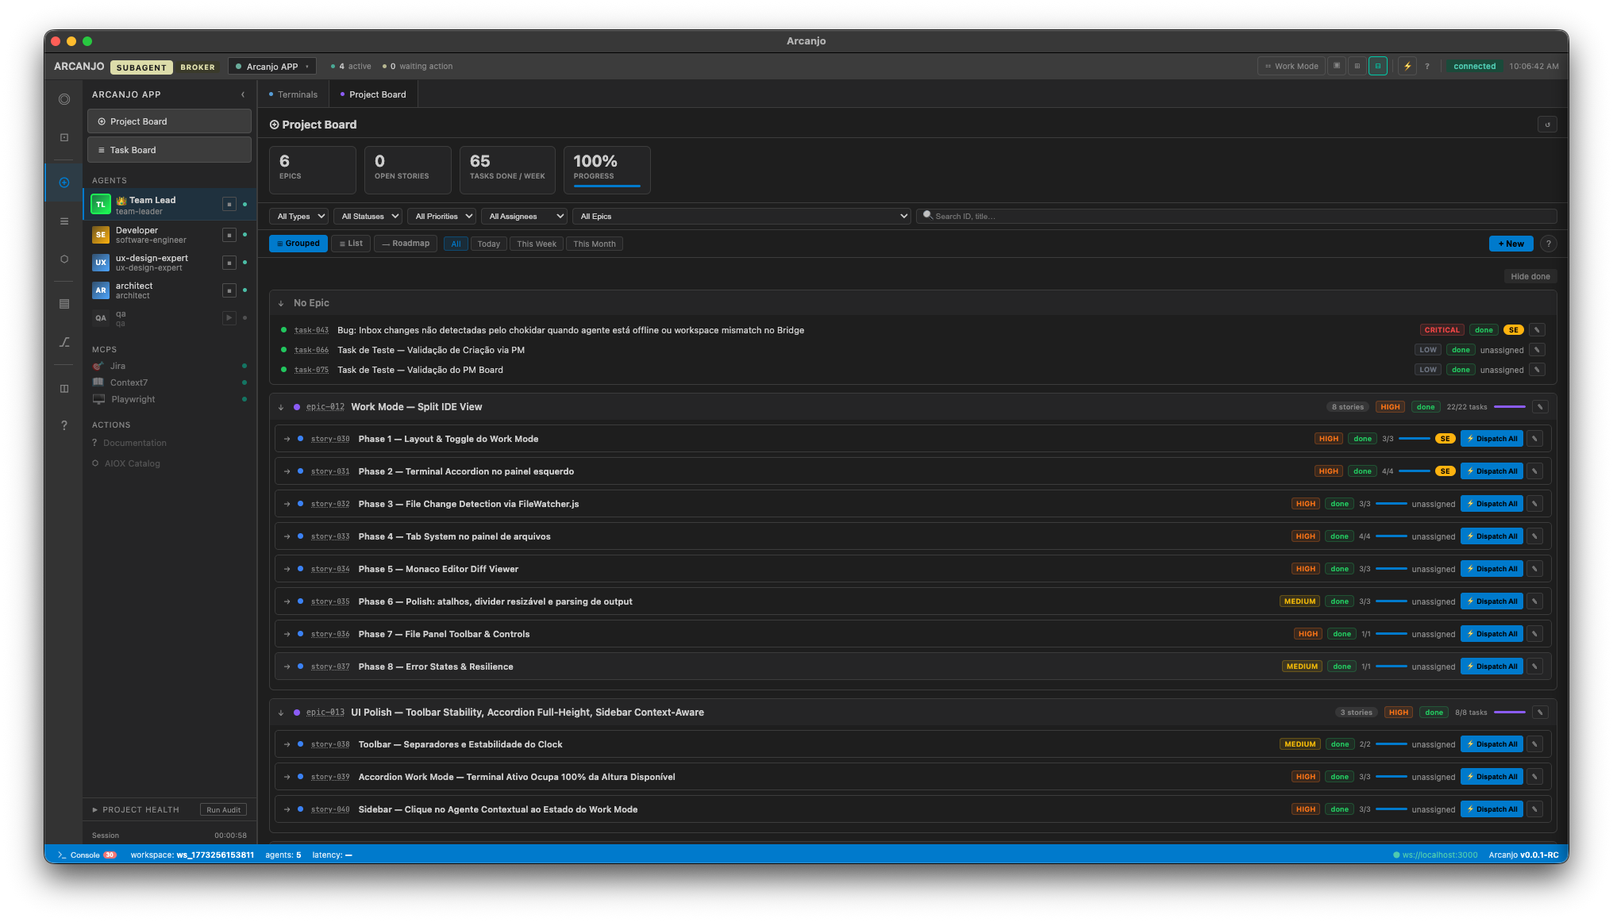Toggle the Hide done filter
Screen dimensions: 1613x922
click(1530, 276)
